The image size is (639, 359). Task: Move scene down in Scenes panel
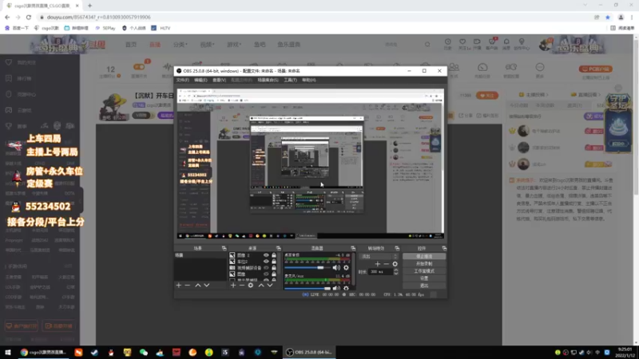point(207,286)
